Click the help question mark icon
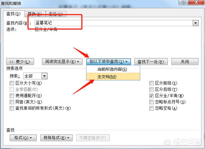Screen dimensions: 205x149 (183, 2)
